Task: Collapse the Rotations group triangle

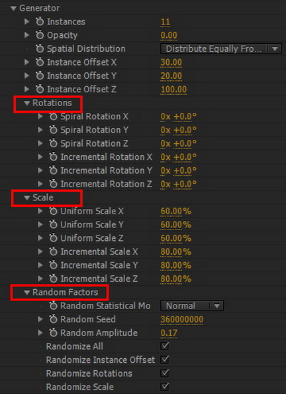Action: [x=27, y=103]
